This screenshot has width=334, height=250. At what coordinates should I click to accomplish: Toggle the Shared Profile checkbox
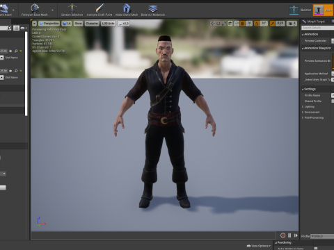[333, 101]
